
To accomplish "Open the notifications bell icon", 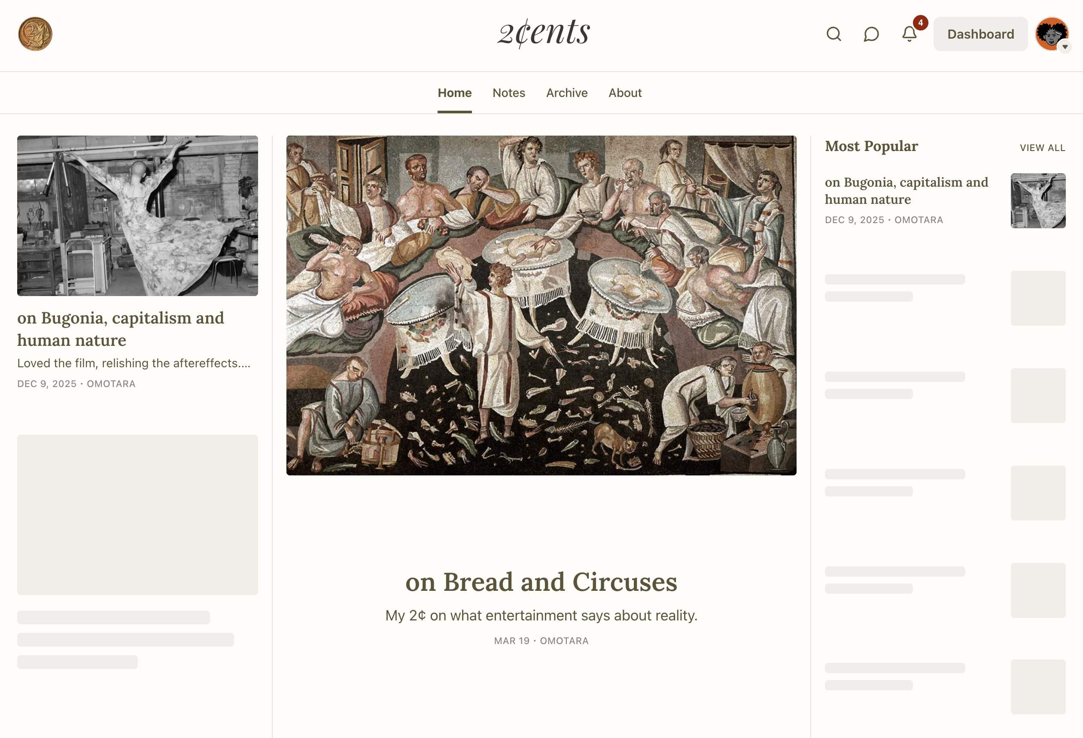I will pyautogui.click(x=909, y=34).
